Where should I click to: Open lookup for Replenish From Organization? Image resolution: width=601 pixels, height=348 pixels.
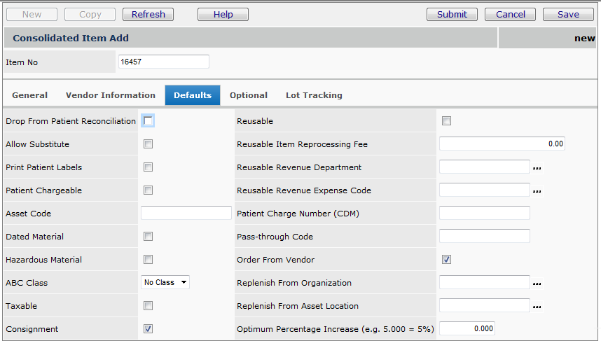pyautogui.click(x=537, y=284)
